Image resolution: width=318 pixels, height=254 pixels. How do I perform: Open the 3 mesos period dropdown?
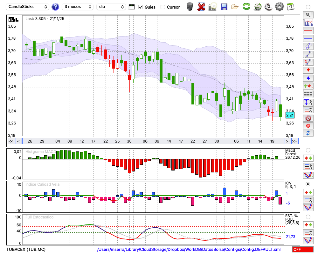click(78, 7)
